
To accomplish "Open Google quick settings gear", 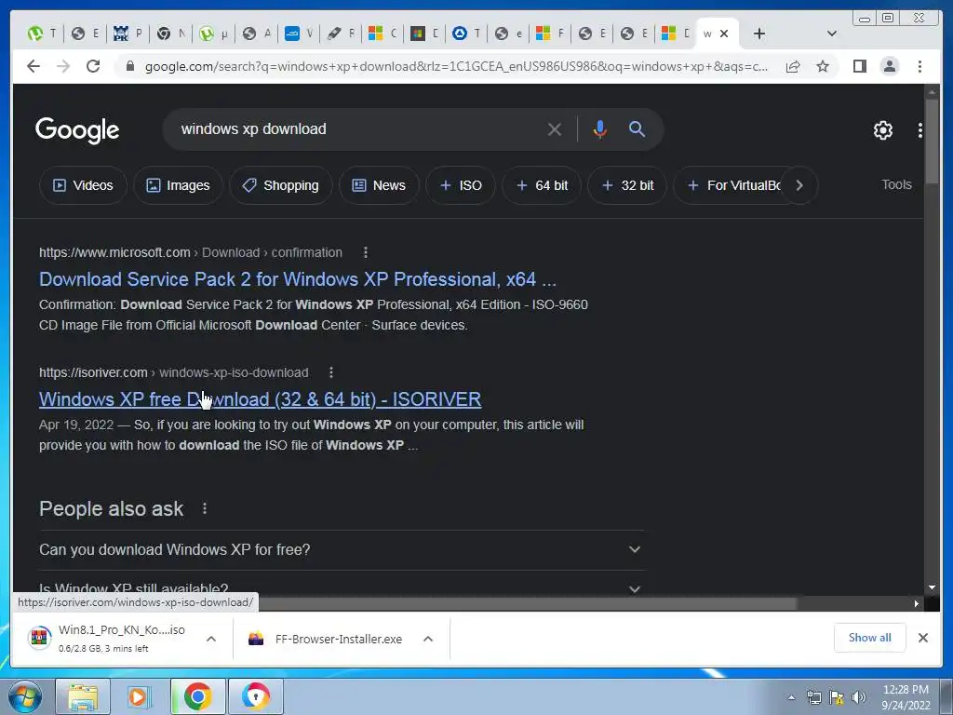I will pyautogui.click(x=883, y=129).
